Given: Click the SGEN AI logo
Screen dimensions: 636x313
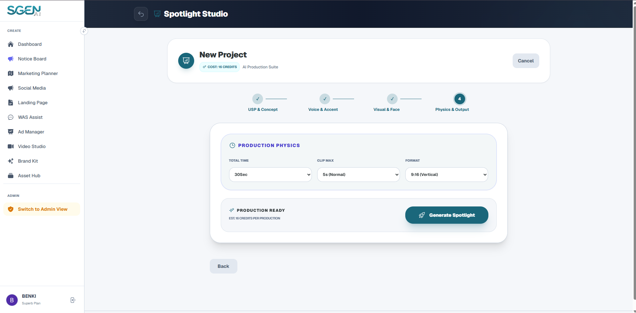Looking at the screenshot, I should click(24, 11).
